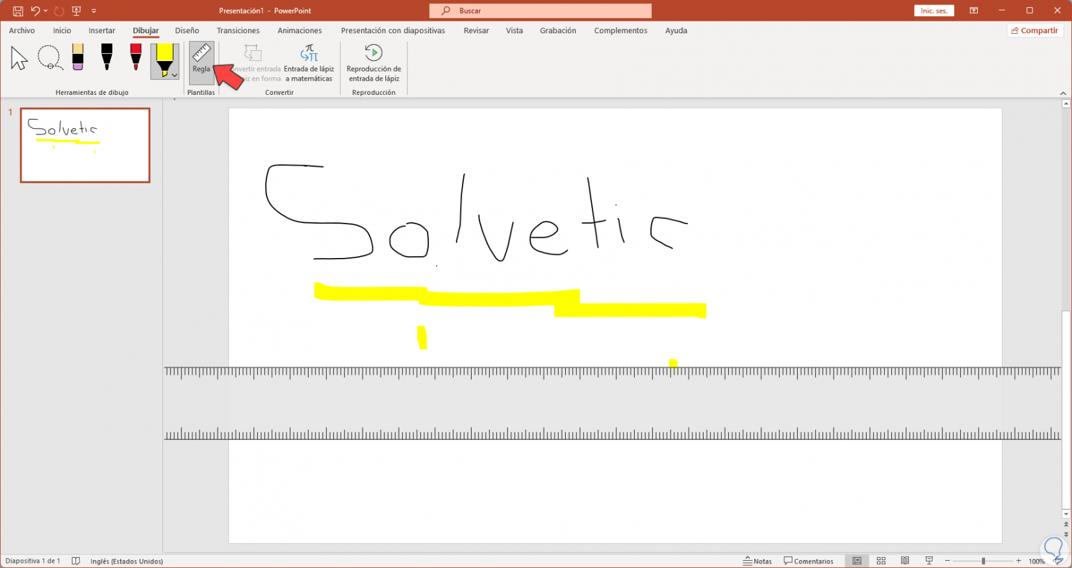Open the ribbon display options icon
The height and width of the screenshot is (568, 1072).
(974, 11)
